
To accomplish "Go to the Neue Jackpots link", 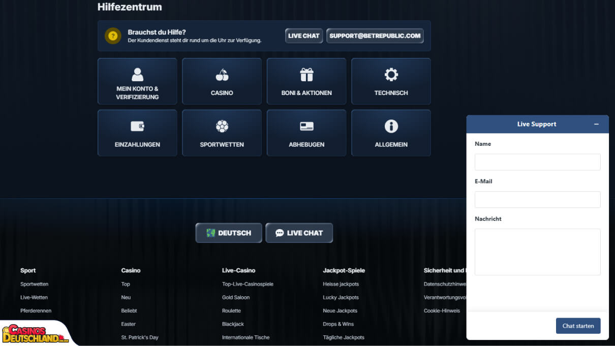I will pos(340,310).
